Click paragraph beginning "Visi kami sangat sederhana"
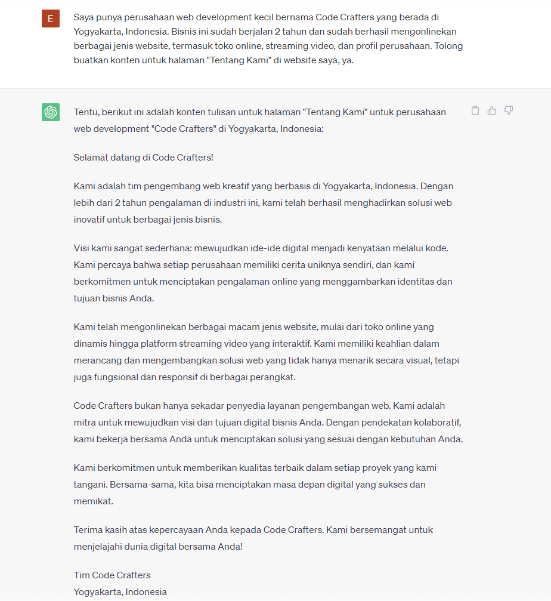 pyautogui.click(x=262, y=273)
